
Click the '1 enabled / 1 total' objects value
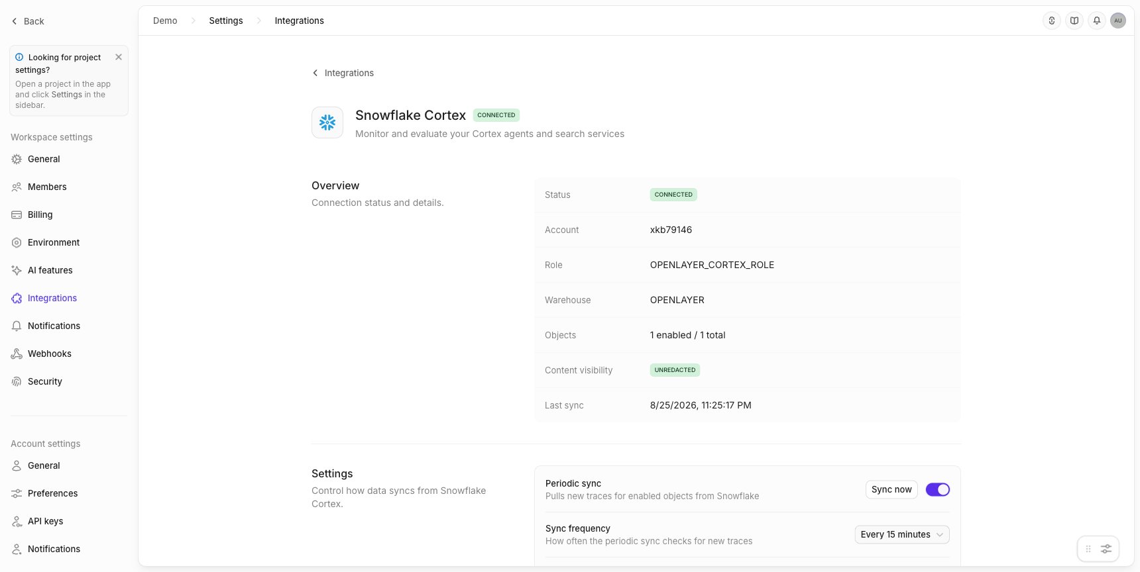click(687, 335)
